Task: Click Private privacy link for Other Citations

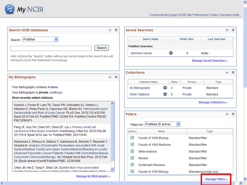Action: (x=187, y=94)
